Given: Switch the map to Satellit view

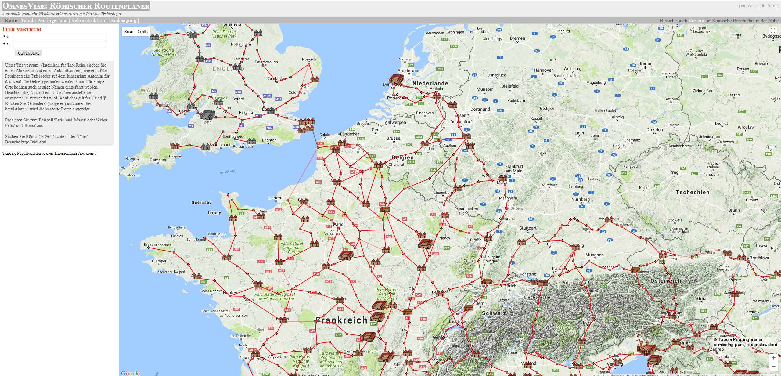Looking at the screenshot, I should click(x=142, y=31).
